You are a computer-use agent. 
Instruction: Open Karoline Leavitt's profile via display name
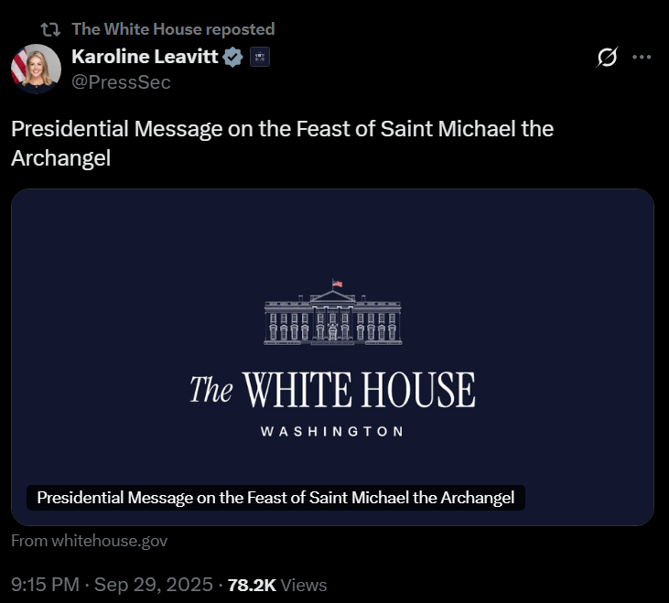(145, 58)
